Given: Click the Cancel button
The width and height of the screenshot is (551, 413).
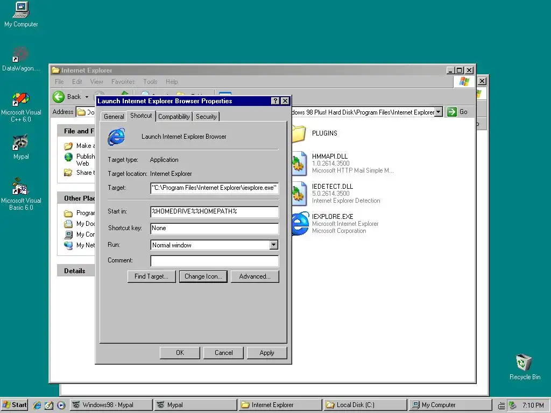Looking at the screenshot, I should click(223, 353).
